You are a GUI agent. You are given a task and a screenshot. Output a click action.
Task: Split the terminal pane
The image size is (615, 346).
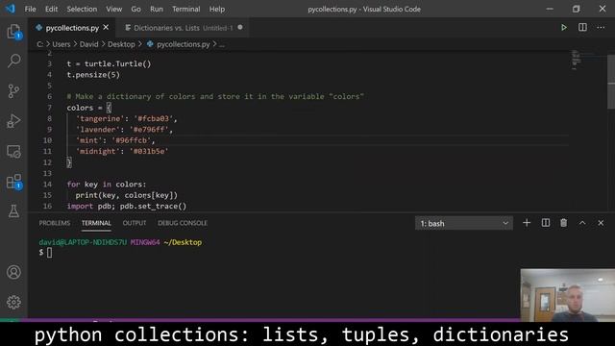tap(545, 223)
